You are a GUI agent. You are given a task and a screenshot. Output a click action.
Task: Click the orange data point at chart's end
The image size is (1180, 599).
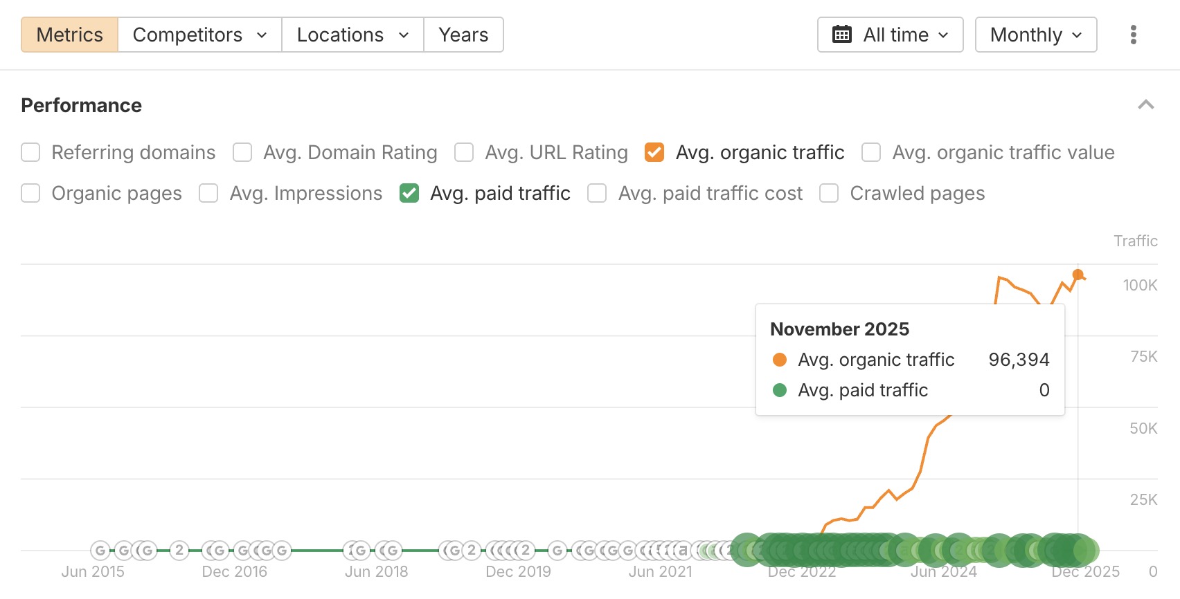1078,275
